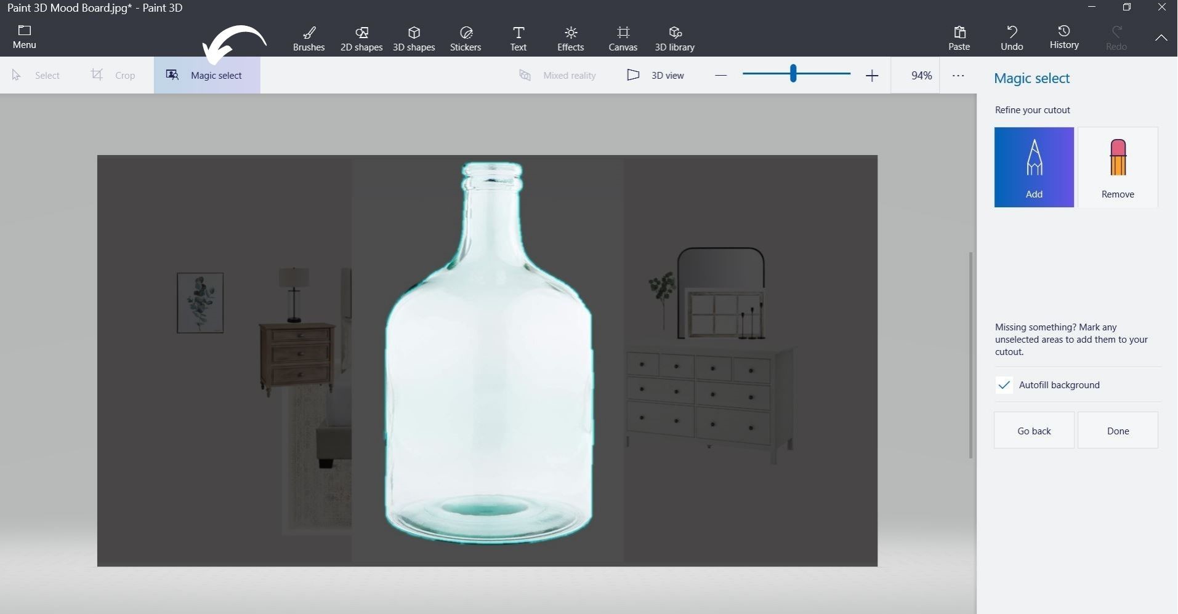Click the vertical canvas scrollbar
The width and height of the screenshot is (1178, 614).
pos(971,355)
